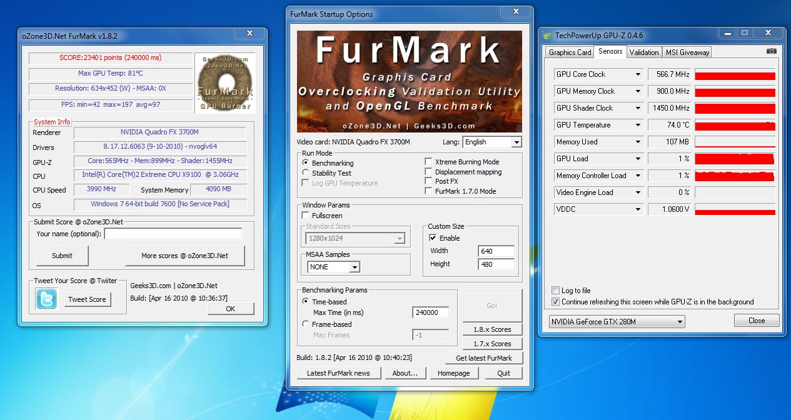
Task: Click the Tweet Score button
Action: [88, 299]
